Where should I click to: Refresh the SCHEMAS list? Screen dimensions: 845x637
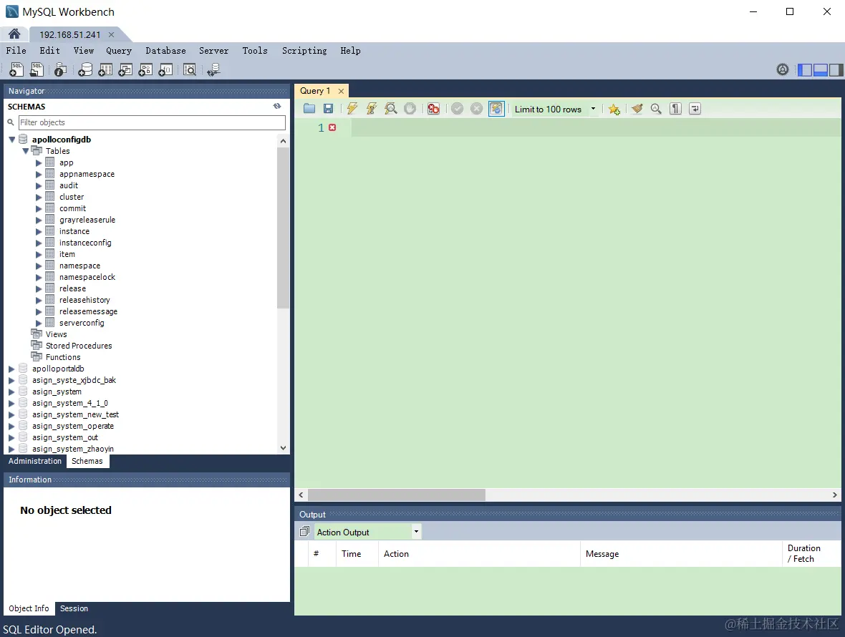(277, 106)
